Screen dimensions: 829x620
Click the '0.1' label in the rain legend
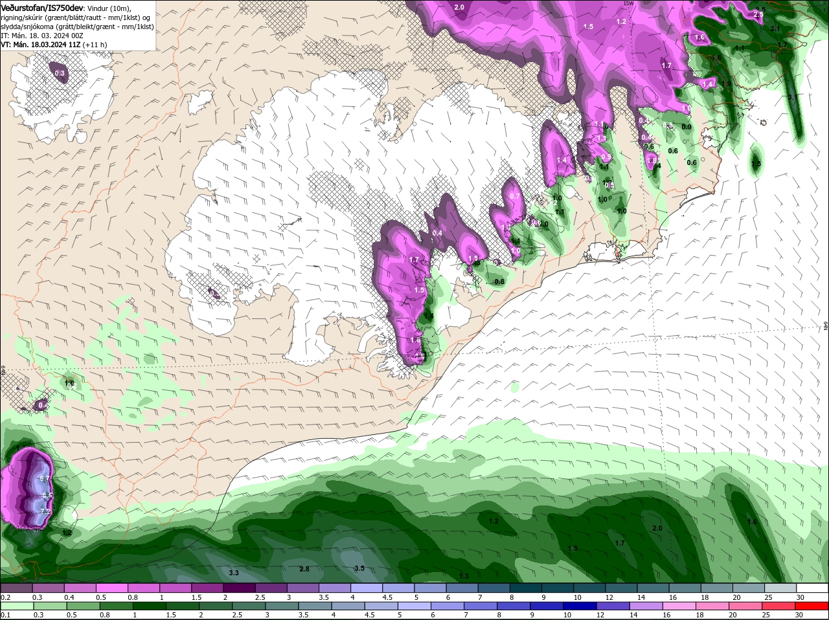click(5, 615)
